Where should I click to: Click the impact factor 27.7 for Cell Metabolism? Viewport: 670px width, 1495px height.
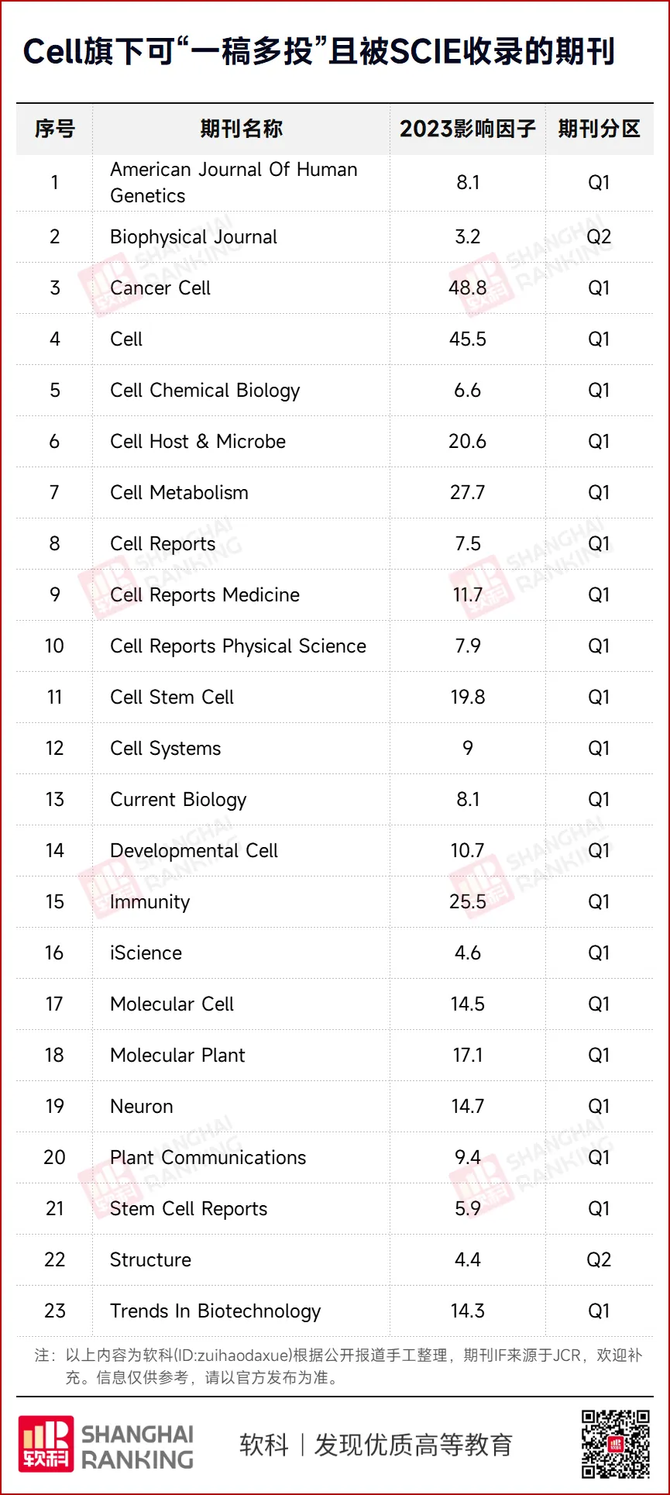467,493
